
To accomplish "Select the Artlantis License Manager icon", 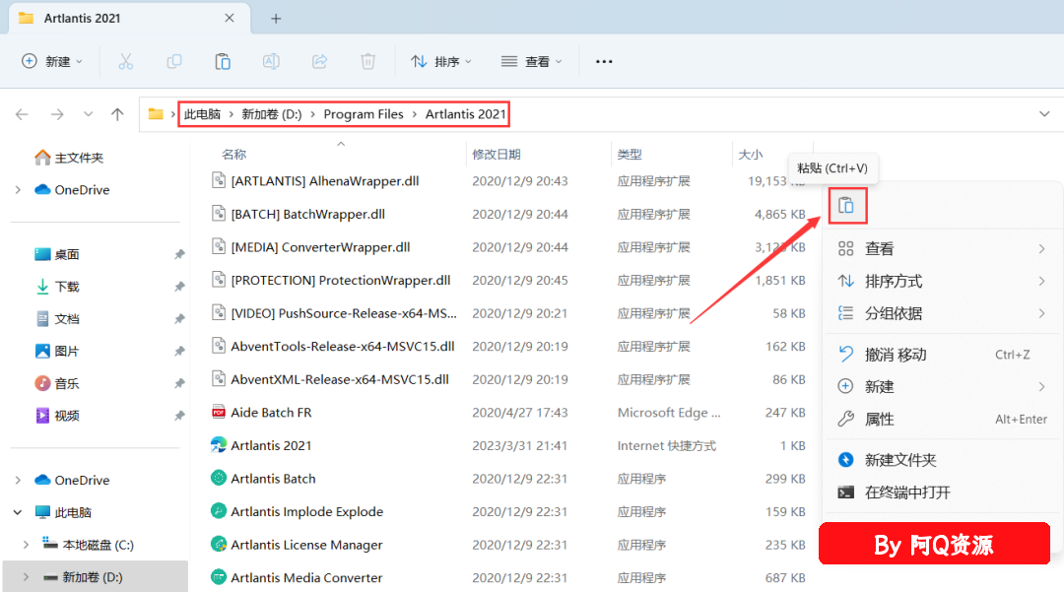I will (x=219, y=544).
